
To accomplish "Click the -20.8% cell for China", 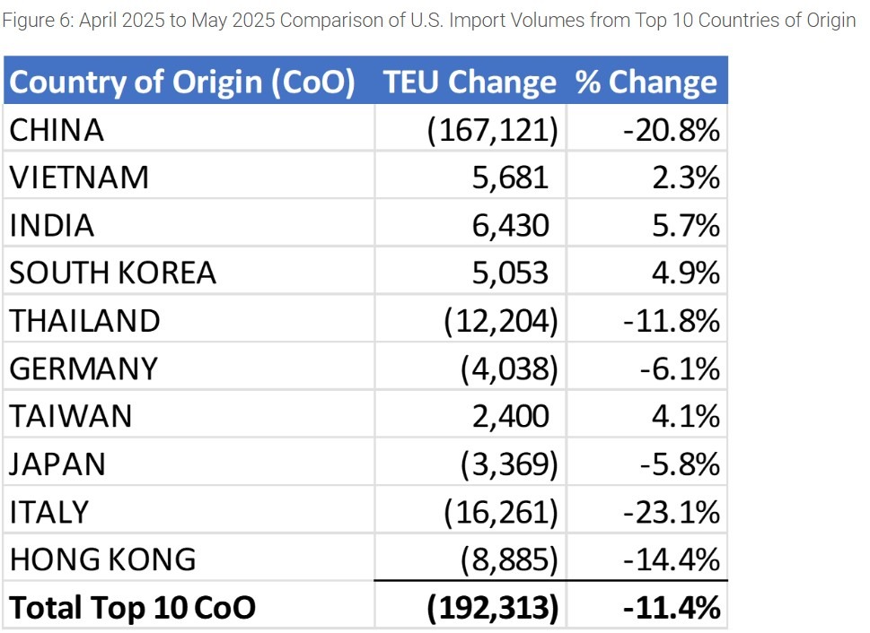I will coord(672,131).
